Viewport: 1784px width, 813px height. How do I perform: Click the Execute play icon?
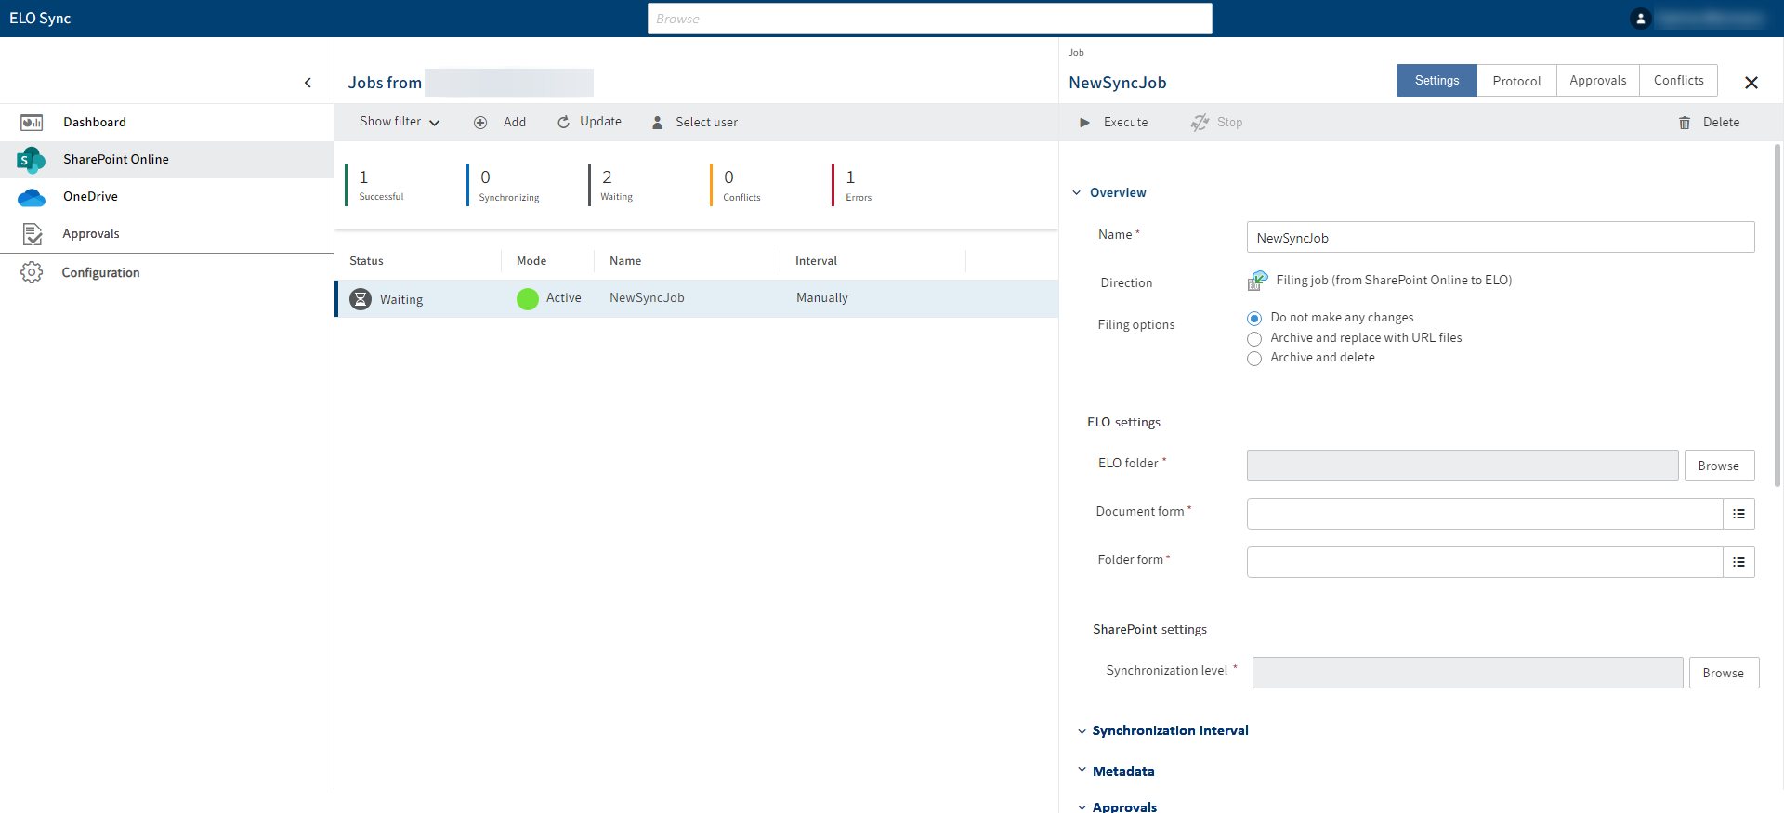point(1084,123)
